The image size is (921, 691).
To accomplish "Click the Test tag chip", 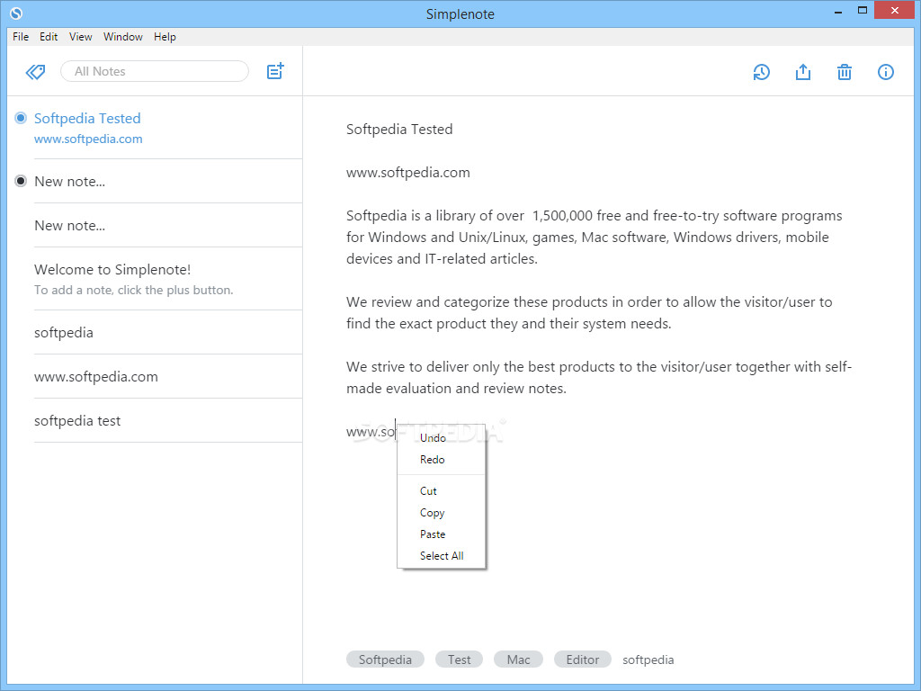I will pos(459,660).
